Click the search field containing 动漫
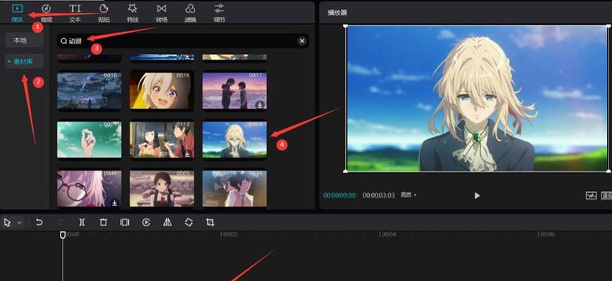This screenshot has height=281, width=612. 183,41
